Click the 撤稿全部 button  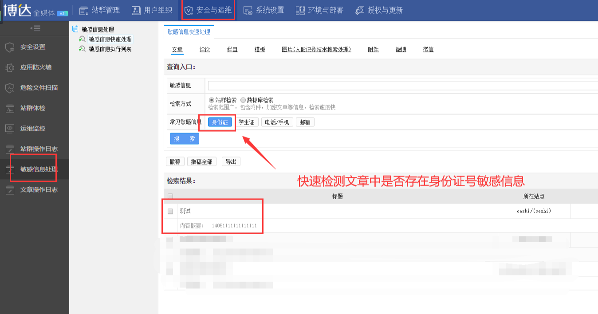click(x=202, y=161)
